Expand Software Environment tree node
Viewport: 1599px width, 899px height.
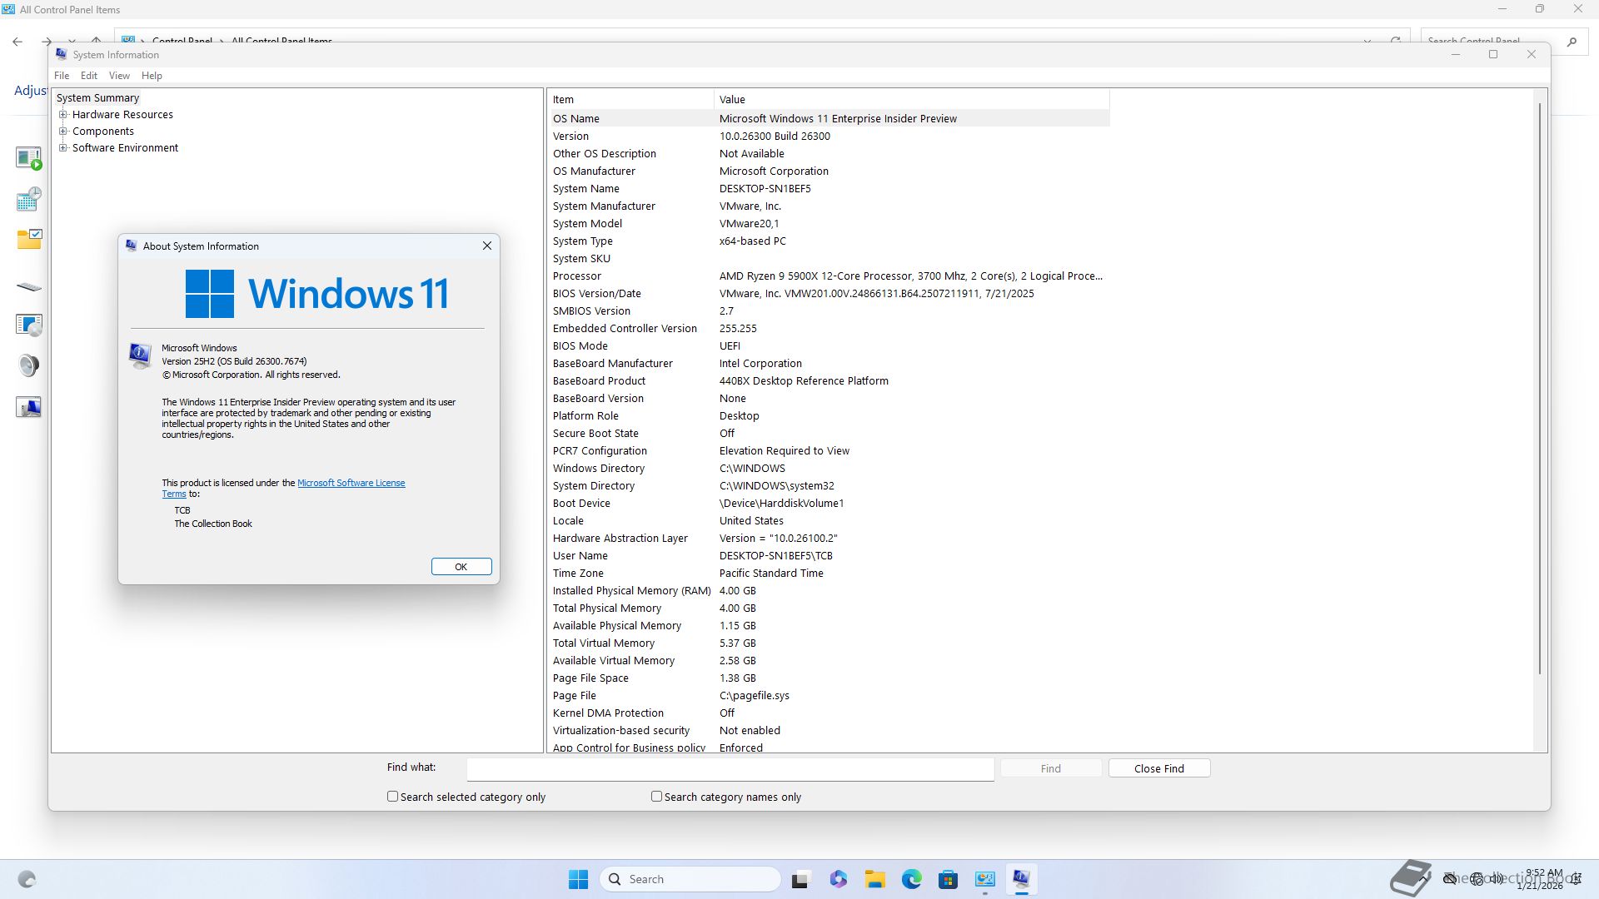63,148
